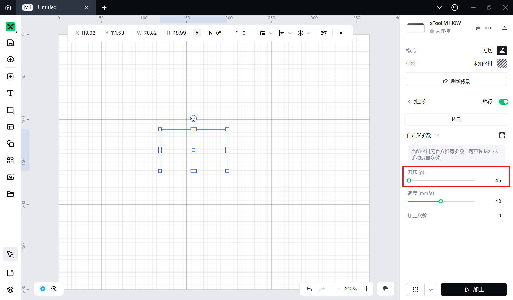The image size is (513, 300).
Task: Open the AI generation tool
Action: pos(10,177)
